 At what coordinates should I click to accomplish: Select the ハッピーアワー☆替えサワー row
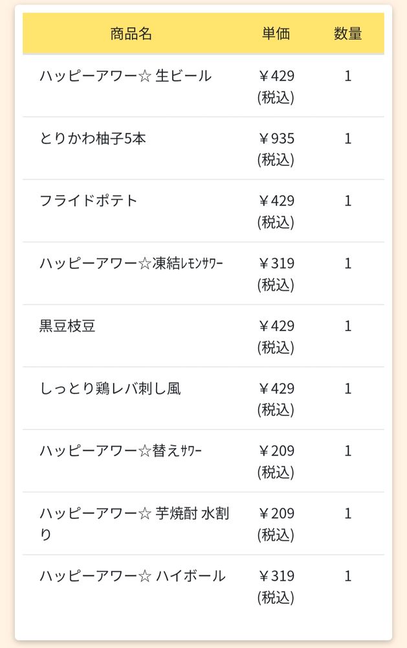(203, 461)
